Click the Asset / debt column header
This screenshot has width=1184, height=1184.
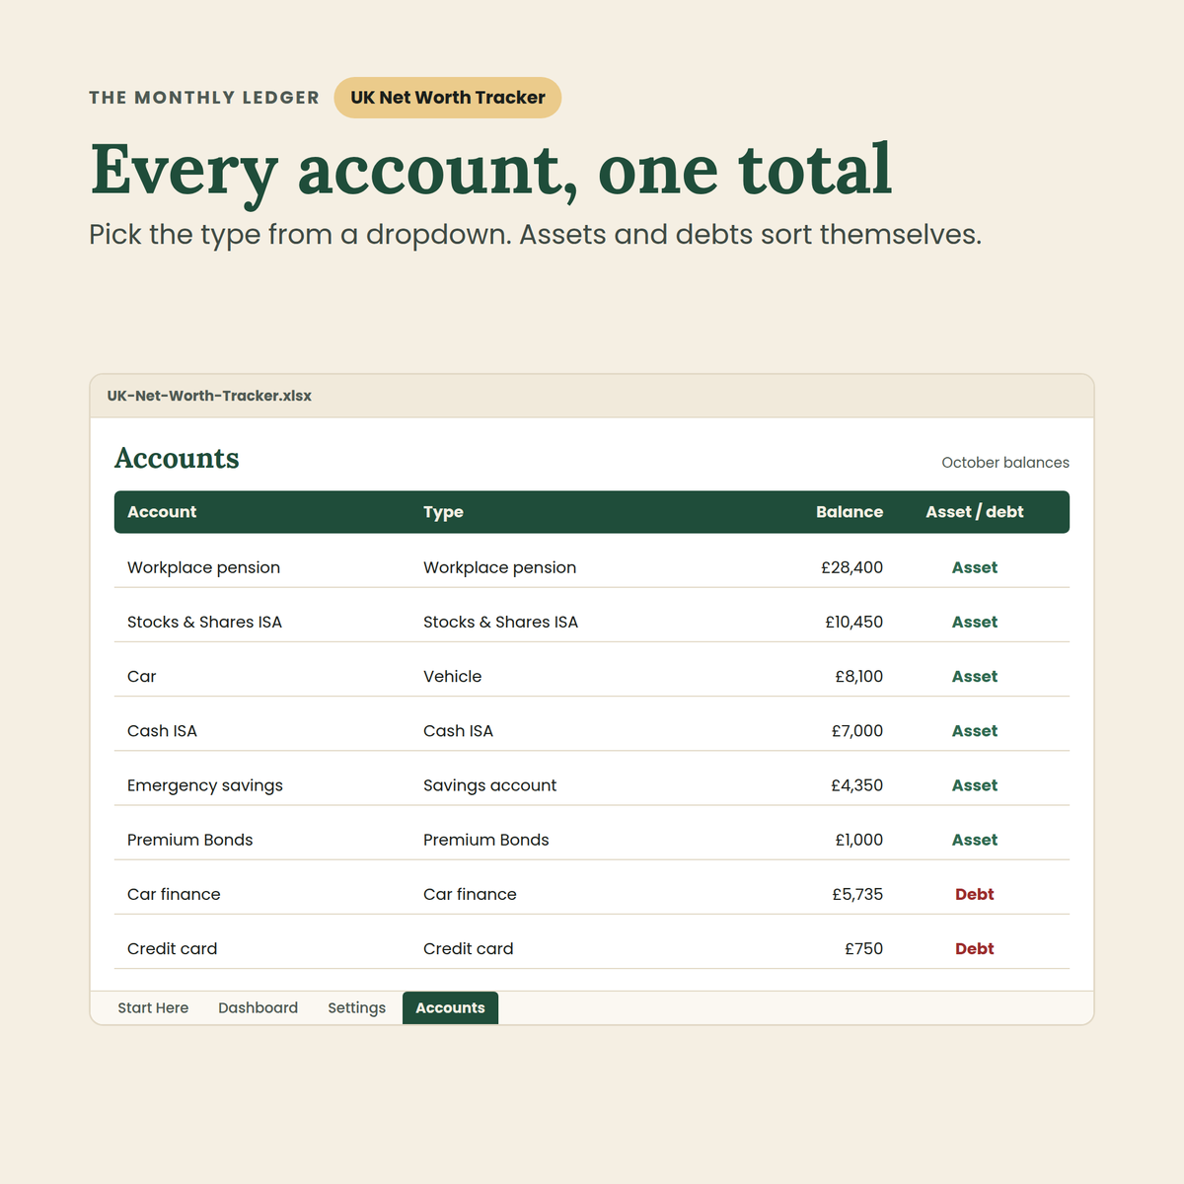point(975,512)
